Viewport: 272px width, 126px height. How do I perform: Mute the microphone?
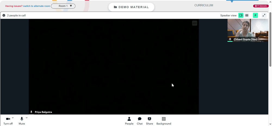pos(22,121)
